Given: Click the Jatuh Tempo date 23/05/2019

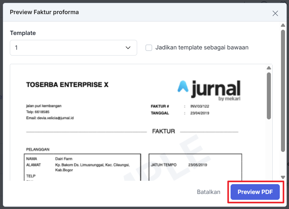Looking at the screenshot, I should (x=198, y=165).
